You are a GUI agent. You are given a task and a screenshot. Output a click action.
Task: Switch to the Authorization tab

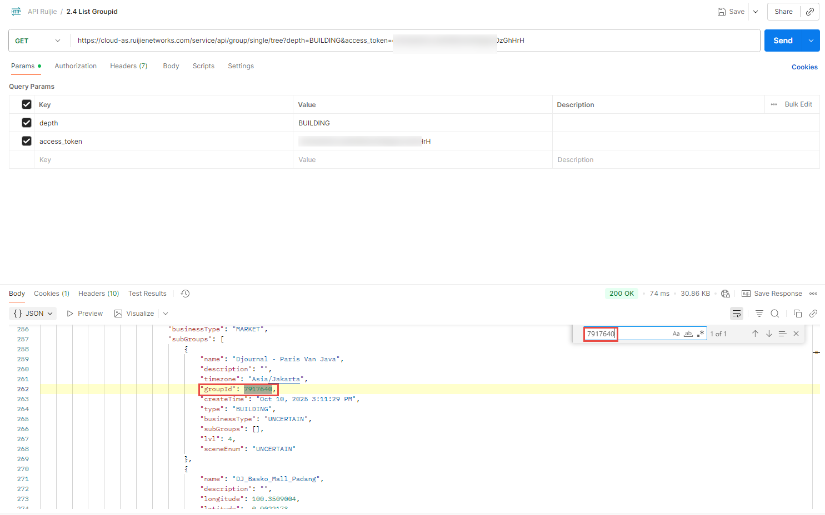point(76,66)
